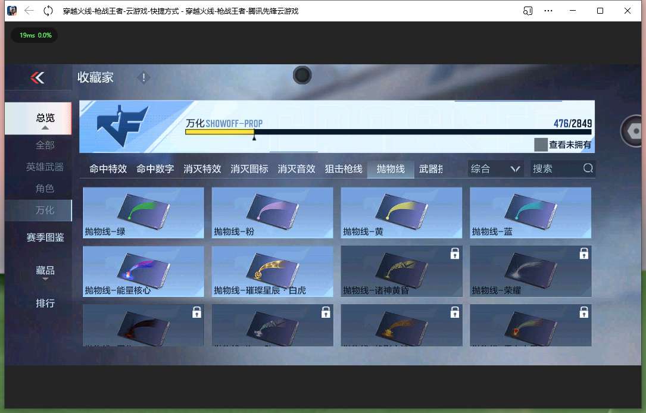Select the 抛物线-能量核心 item card

pyautogui.click(x=143, y=271)
